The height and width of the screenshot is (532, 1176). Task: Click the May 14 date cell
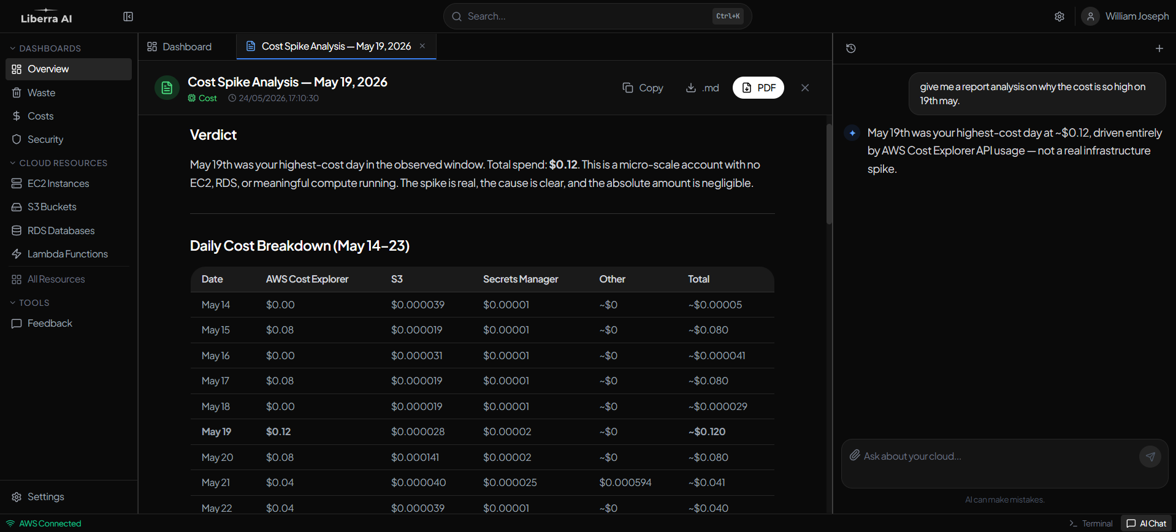216,305
